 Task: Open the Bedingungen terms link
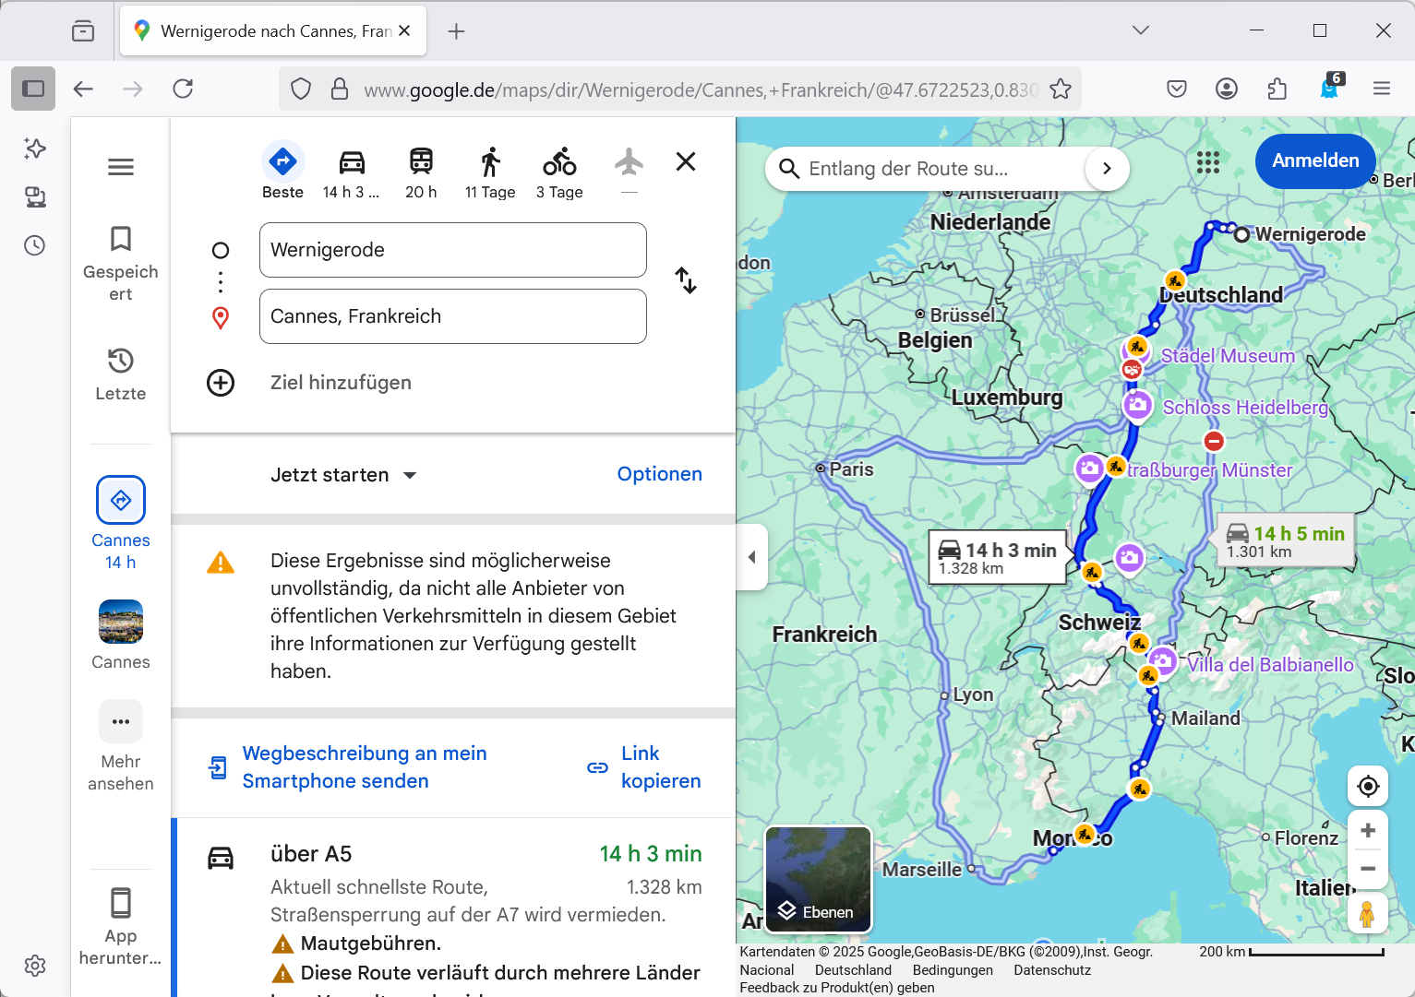[x=953, y=970]
